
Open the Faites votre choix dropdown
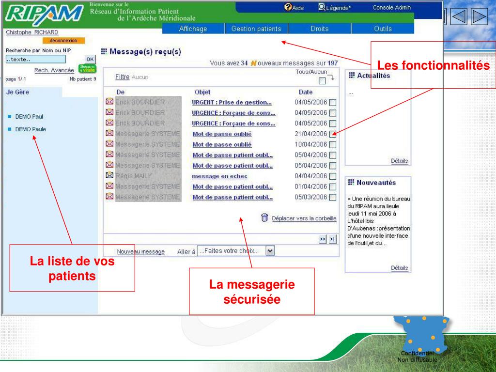[x=236, y=251]
